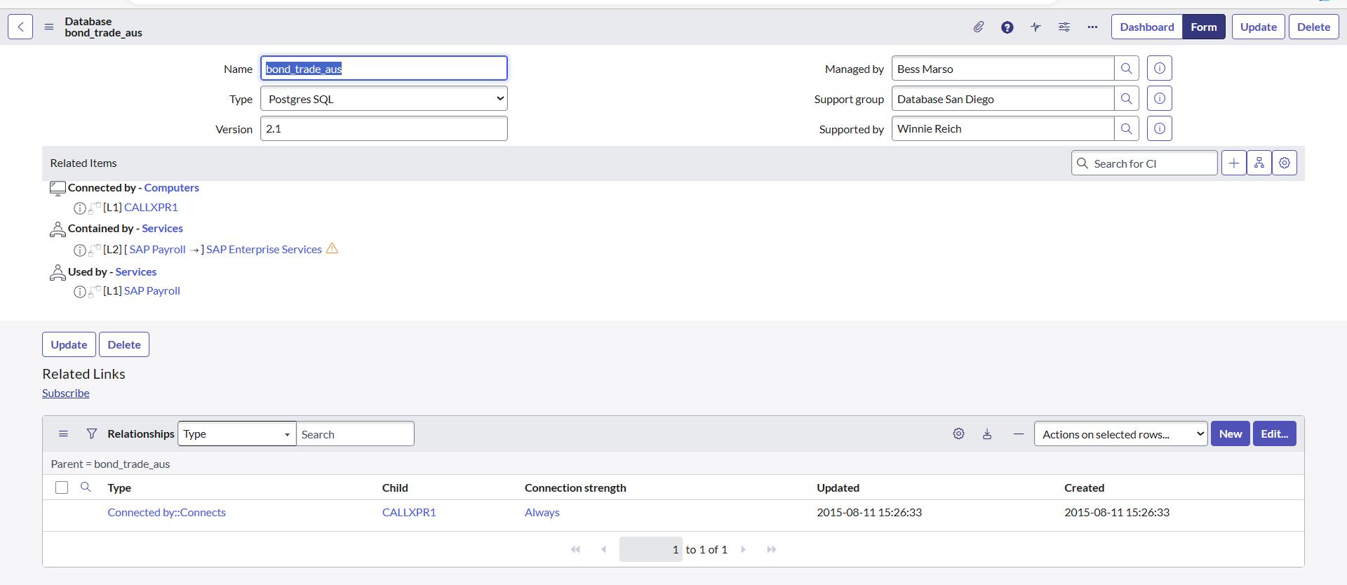The height and width of the screenshot is (585, 1347).
Task: Open CALLXPR1 link in Related Items
Action: coord(151,207)
